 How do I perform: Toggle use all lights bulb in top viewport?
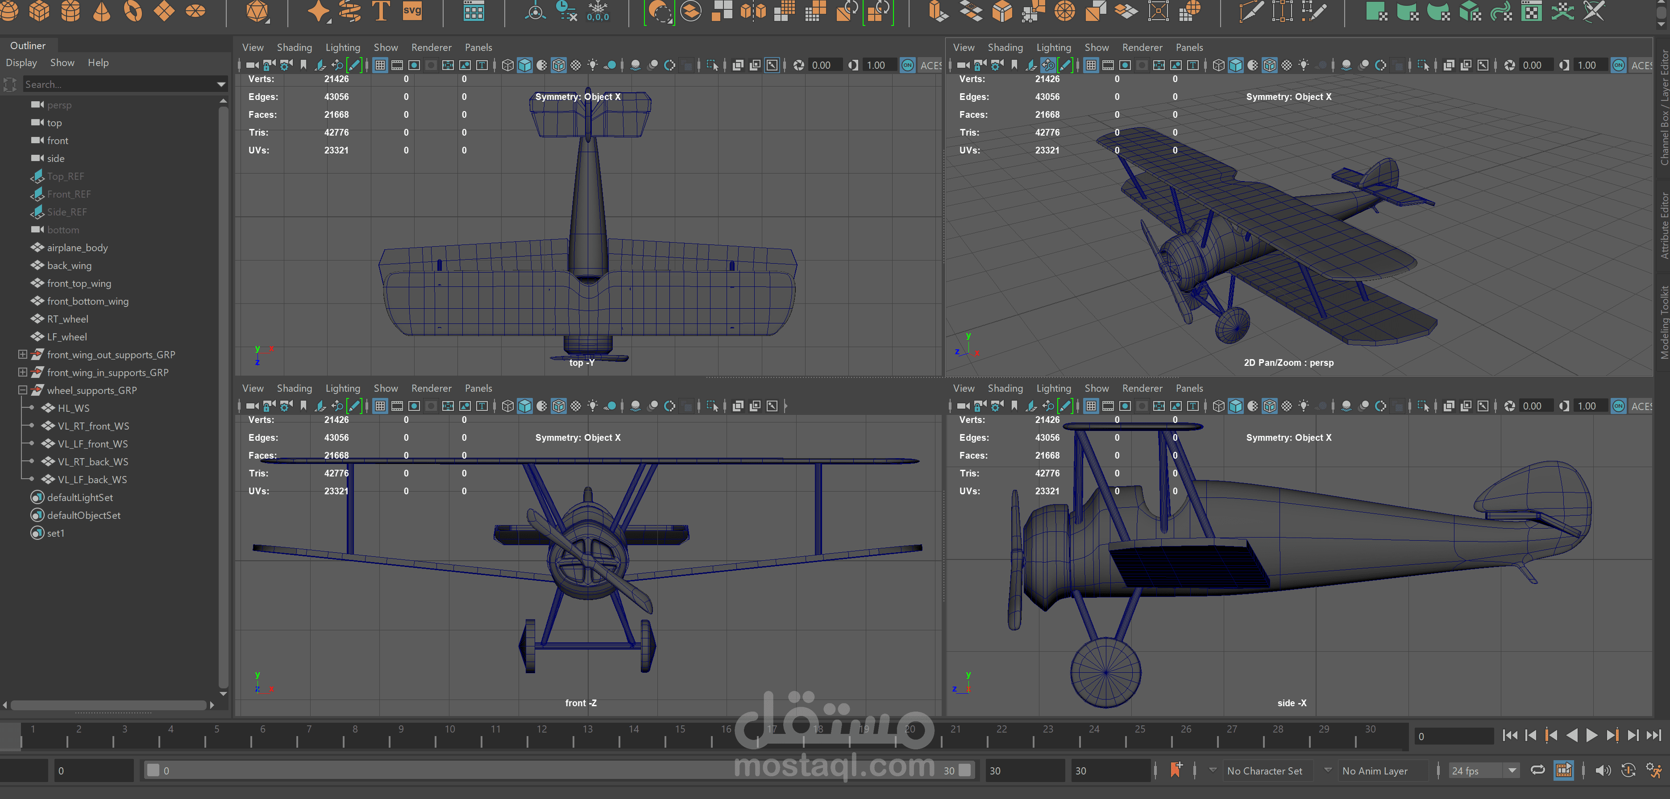(593, 65)
